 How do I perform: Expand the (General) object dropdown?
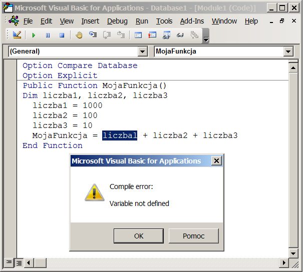[x=142, y=51]
